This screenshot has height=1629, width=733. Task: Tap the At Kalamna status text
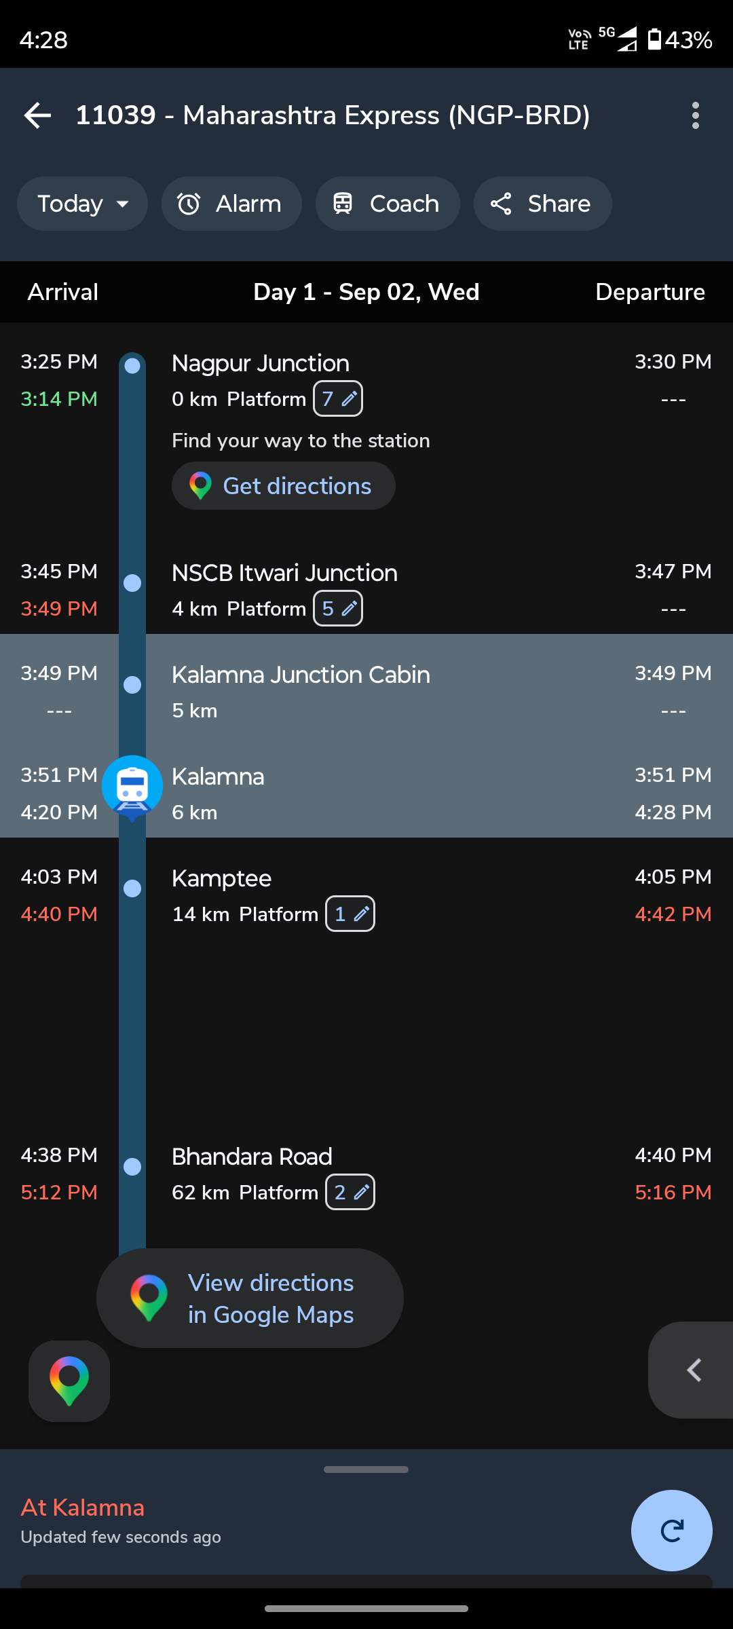click(x=83, y=1507)
